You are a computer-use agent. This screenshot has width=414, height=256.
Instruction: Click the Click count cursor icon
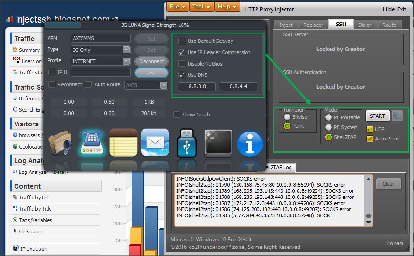point(15,231)
